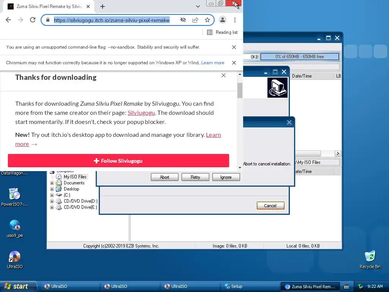
Task: Expand the Documents tree node
Action: [52, 183]
